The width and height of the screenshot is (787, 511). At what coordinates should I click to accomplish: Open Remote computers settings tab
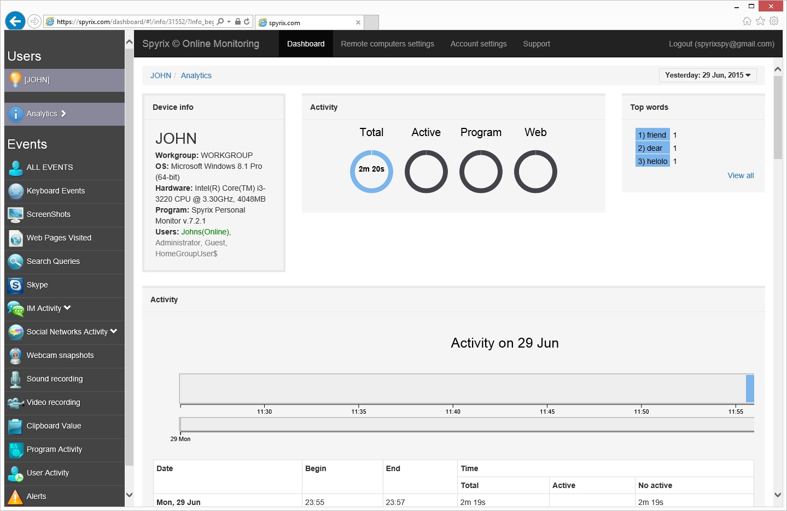(387, 44)
